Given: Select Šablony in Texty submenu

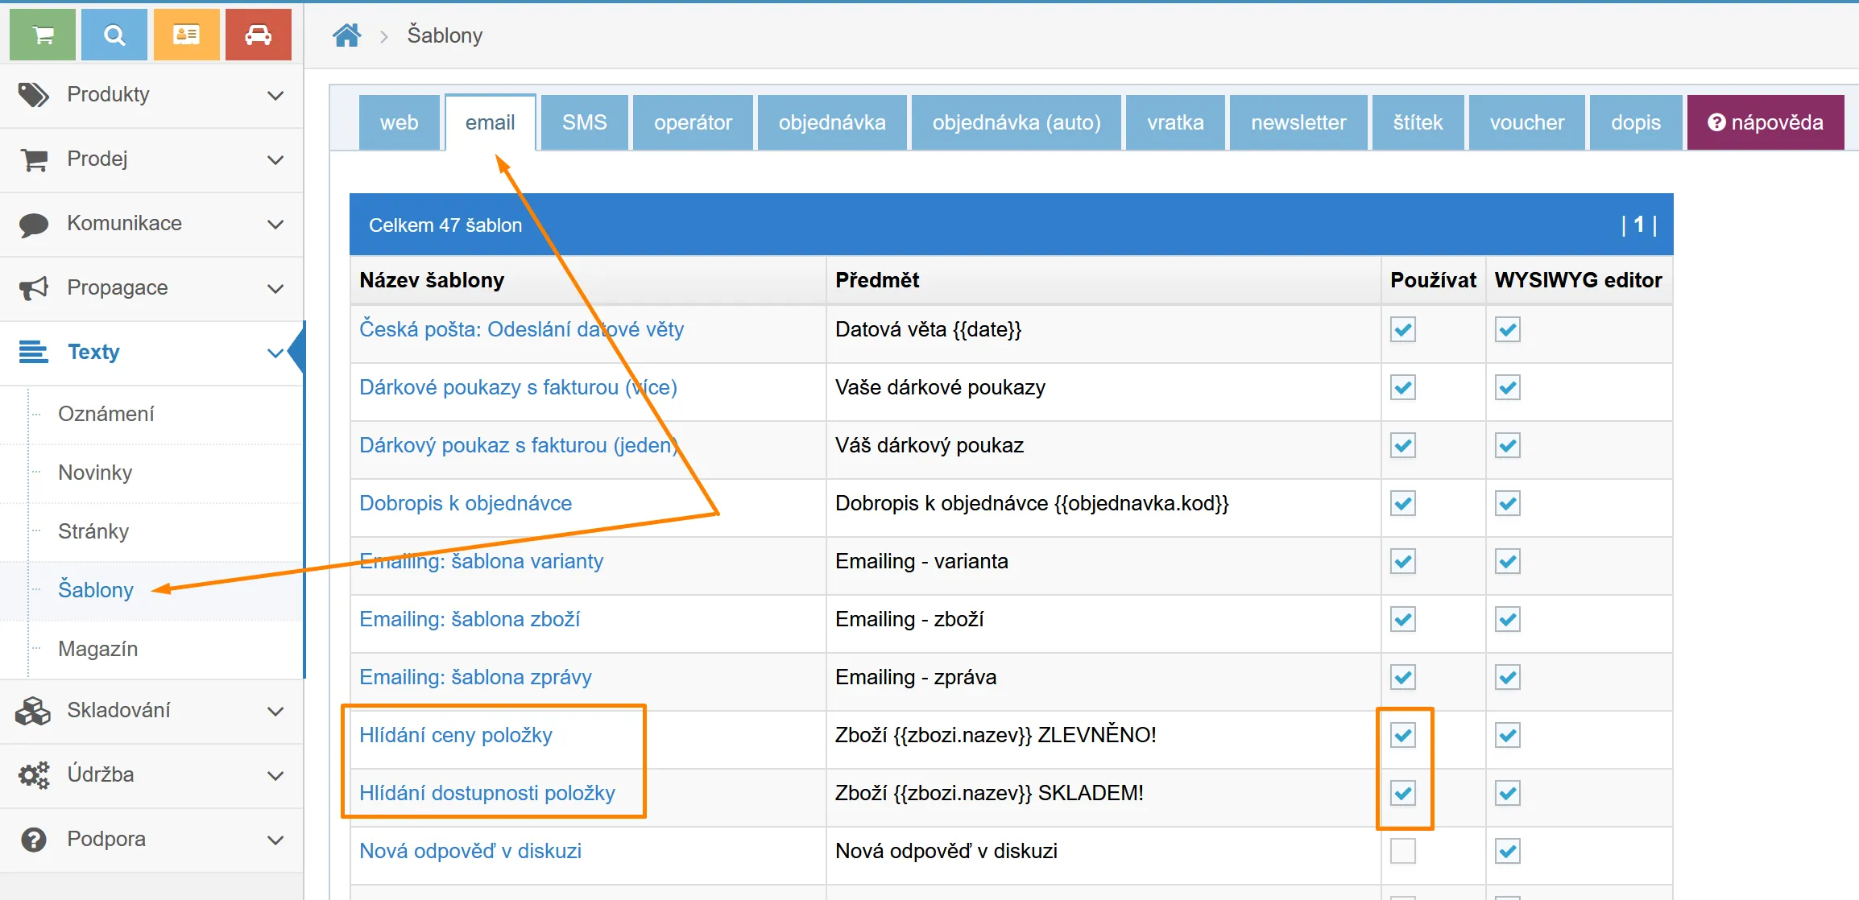Looking at the screenshot, I should (96, 590).
